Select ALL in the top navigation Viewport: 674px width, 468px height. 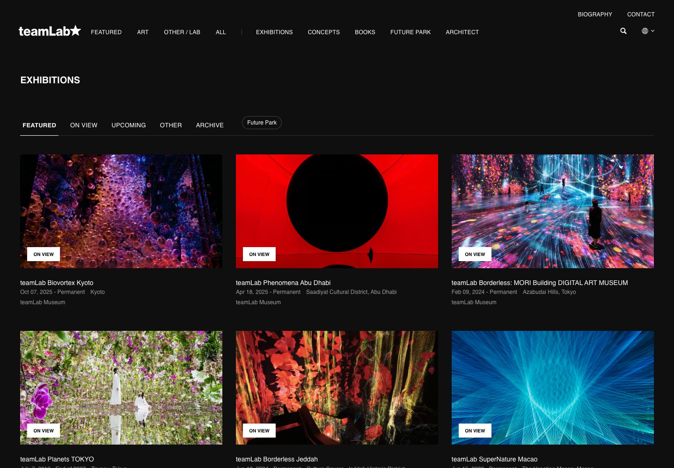click(x=221, y=32)
